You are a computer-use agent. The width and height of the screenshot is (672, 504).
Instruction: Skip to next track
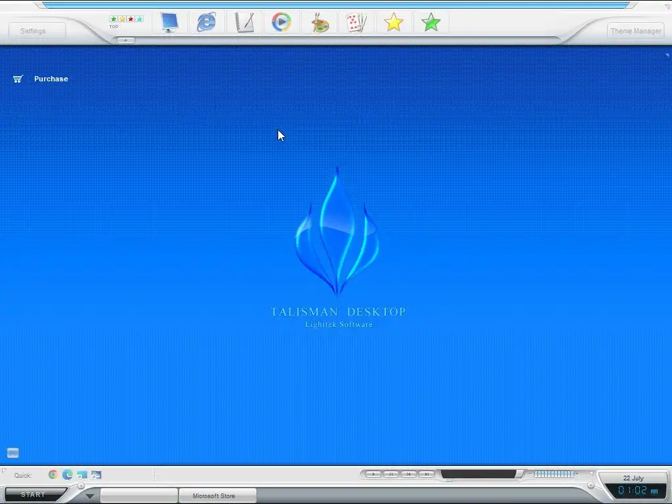(x=426, y=474)
